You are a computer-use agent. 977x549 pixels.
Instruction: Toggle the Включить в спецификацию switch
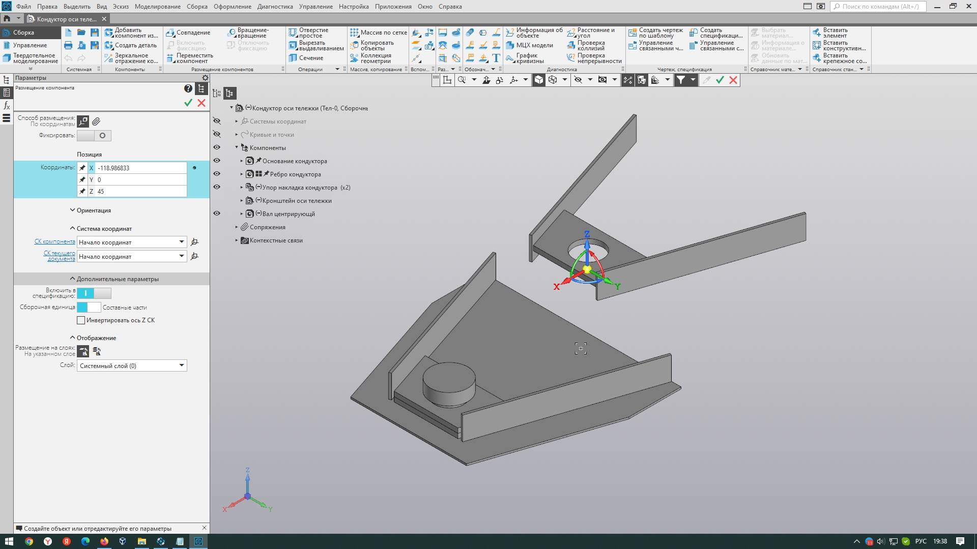(x=94, y=293)
